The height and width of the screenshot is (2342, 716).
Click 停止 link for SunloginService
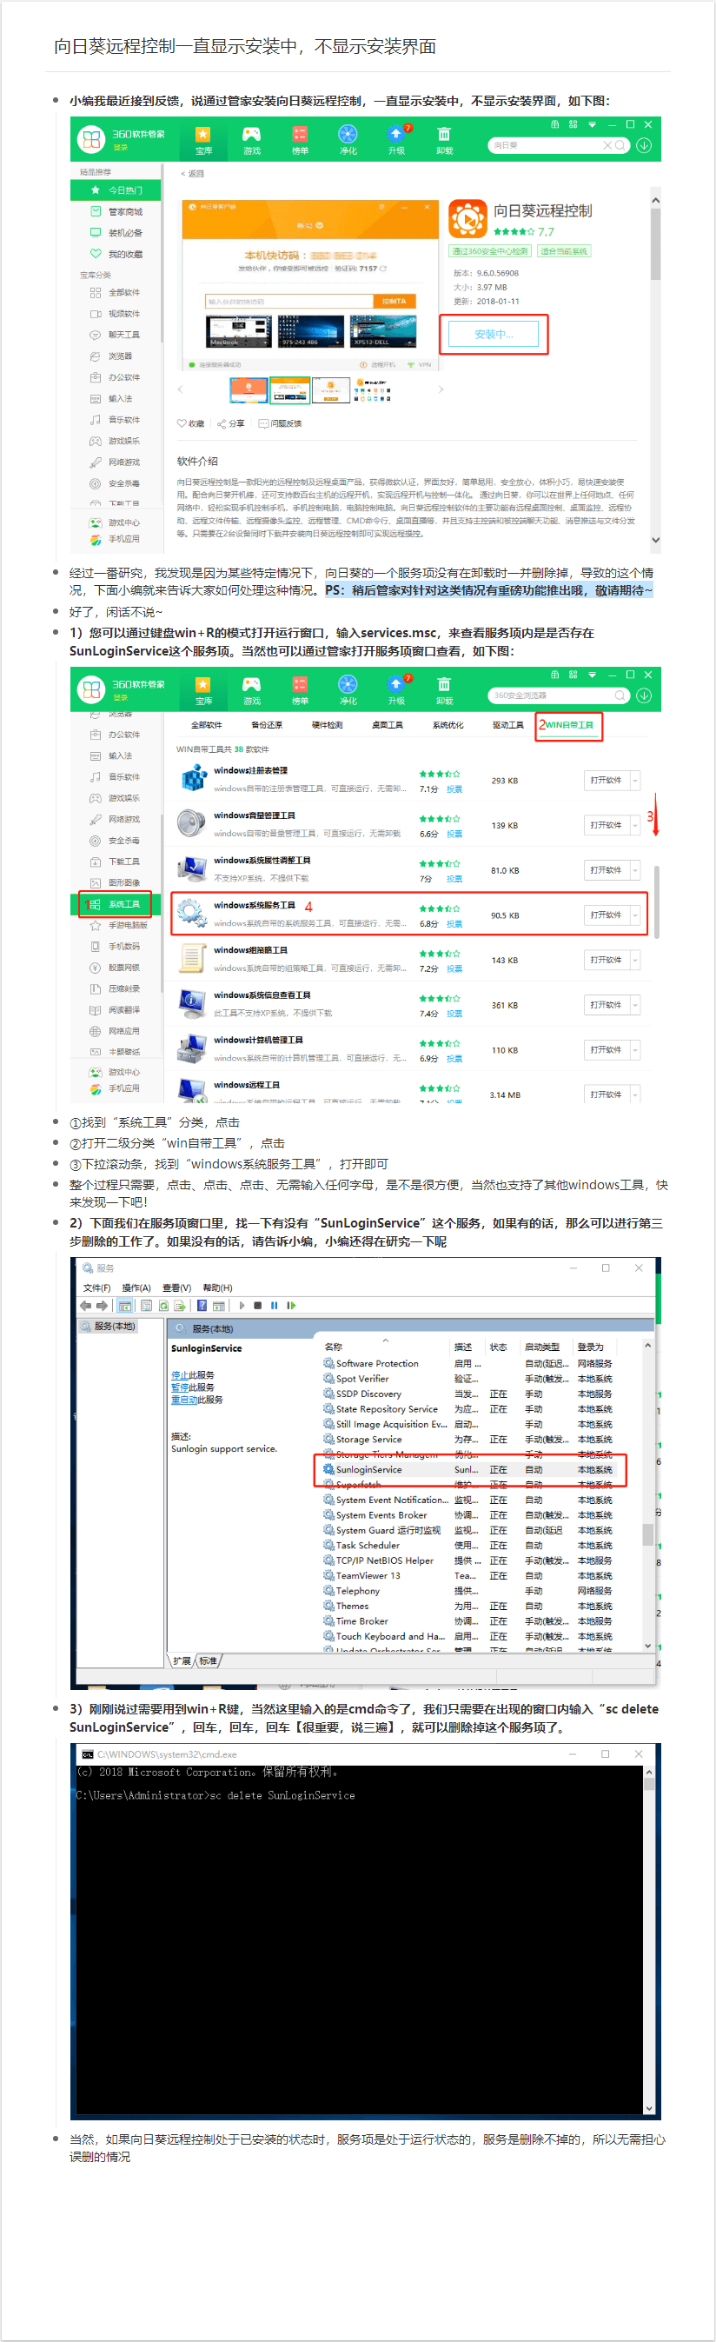point(180,1375)
